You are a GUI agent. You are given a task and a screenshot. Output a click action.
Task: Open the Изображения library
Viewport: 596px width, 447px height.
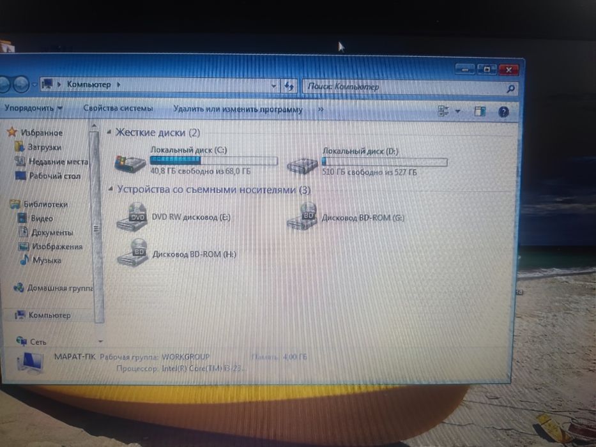(x=57, y=246)
